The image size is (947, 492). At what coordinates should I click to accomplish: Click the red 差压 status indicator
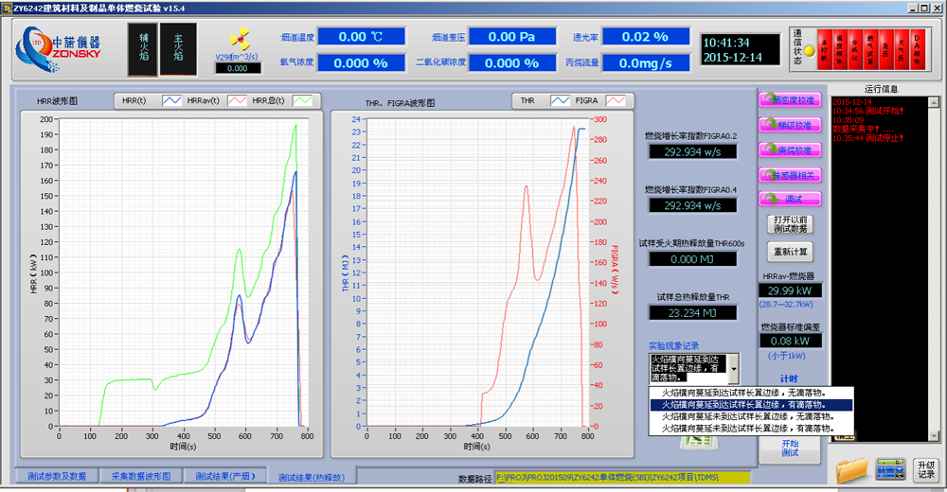pos(885,49)
